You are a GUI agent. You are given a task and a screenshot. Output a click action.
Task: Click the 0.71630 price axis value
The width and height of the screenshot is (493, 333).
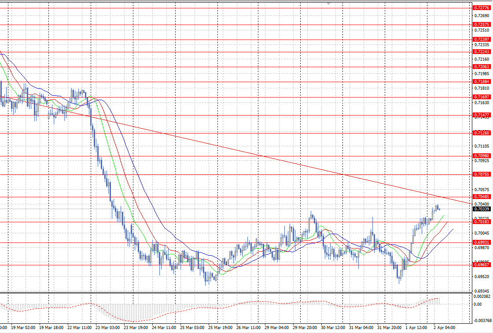[x=482, y=103]
